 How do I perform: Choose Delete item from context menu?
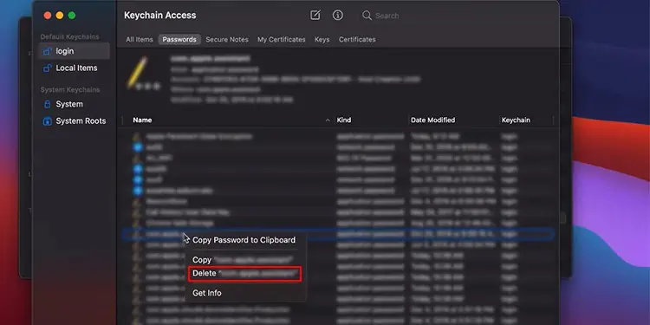click(244, 274)
